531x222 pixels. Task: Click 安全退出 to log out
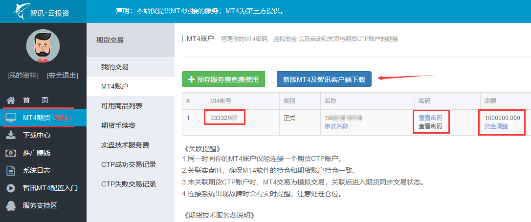point(63,75)
